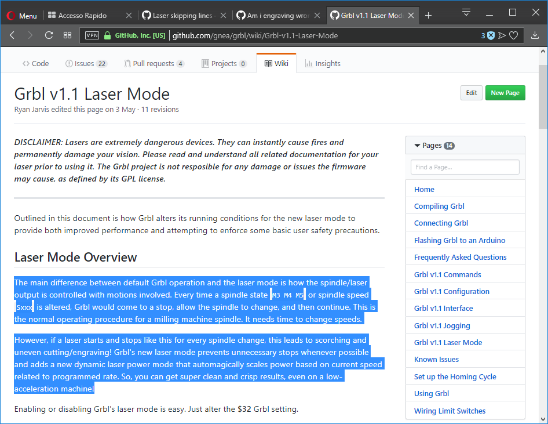Focus the Find a Page search box
Image resolution: width=548 pixels, height=424 pixels.
[465, 167]
